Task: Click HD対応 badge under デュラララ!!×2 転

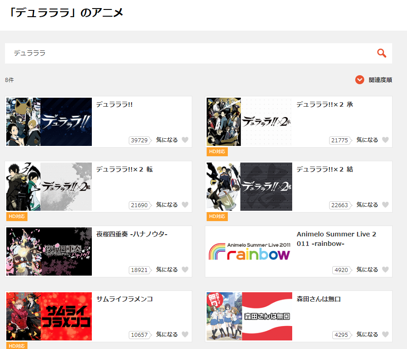Action: (17, 217)
